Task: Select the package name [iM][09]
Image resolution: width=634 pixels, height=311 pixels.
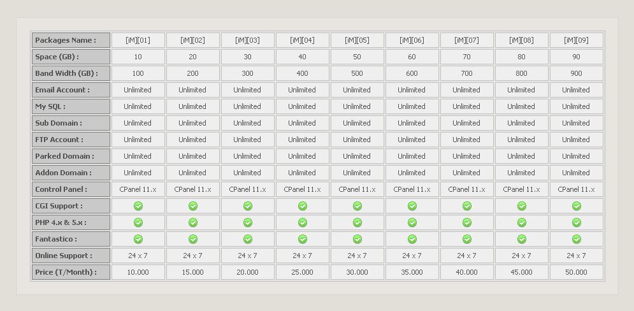Action: [577, 40]
